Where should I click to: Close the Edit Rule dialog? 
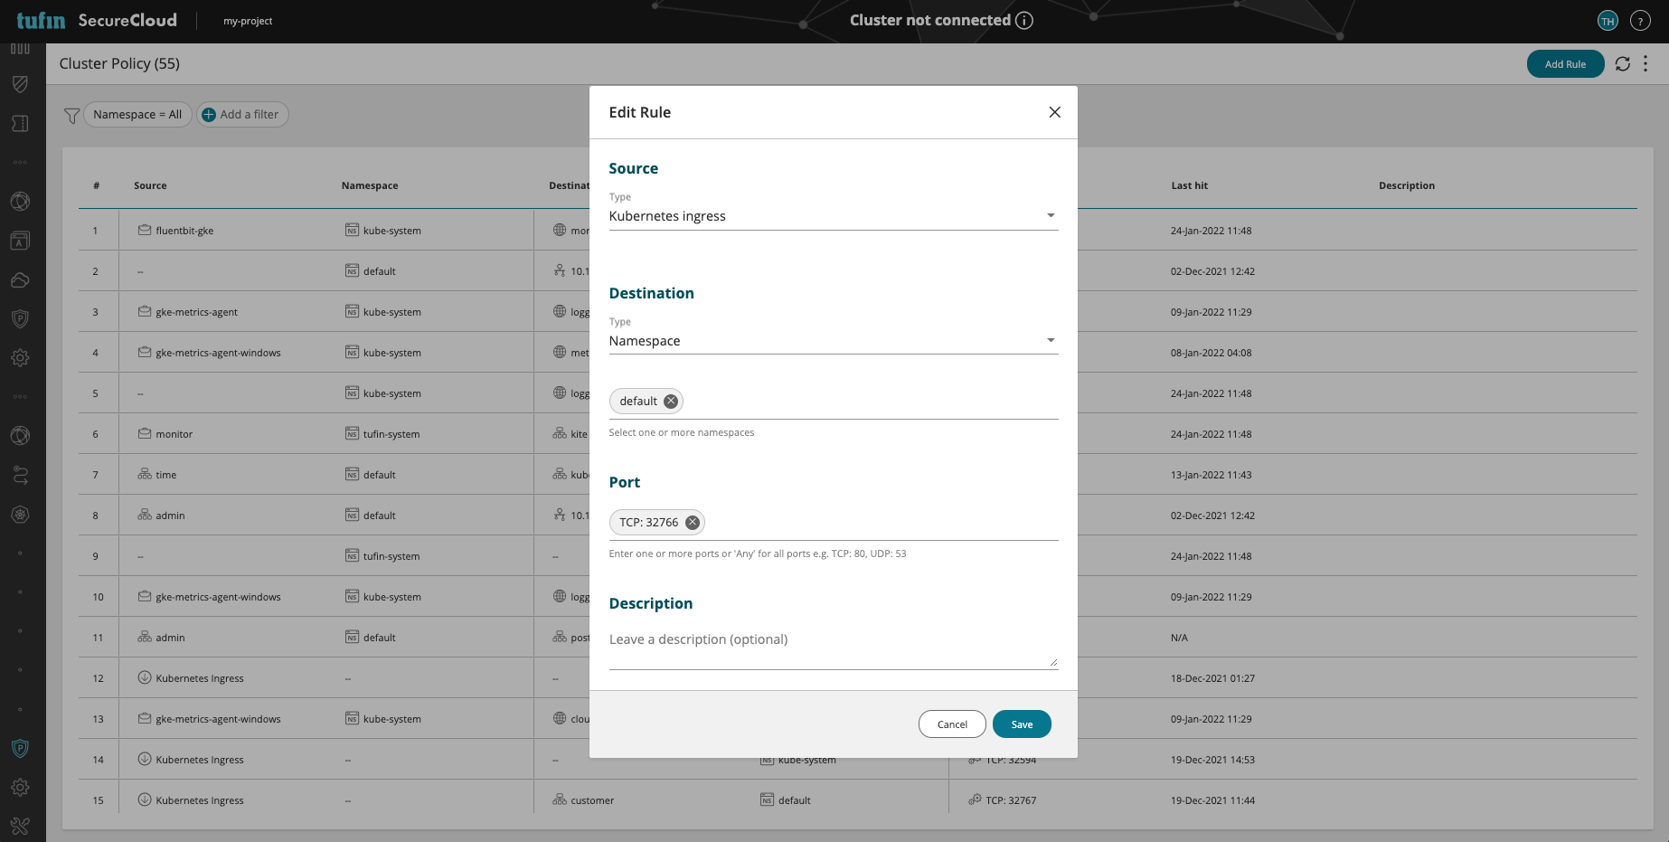(x=1054, y=112)
